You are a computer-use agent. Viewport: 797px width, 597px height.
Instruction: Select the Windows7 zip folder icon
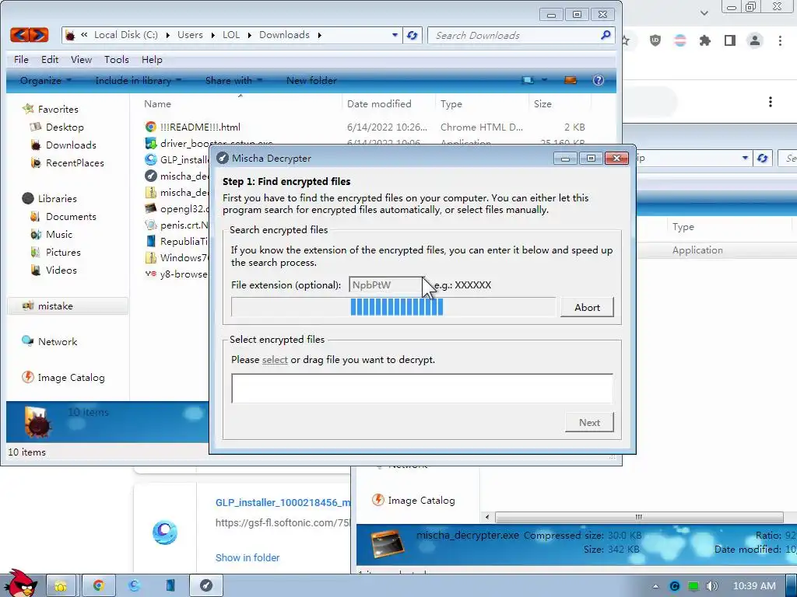click(150, 257)
